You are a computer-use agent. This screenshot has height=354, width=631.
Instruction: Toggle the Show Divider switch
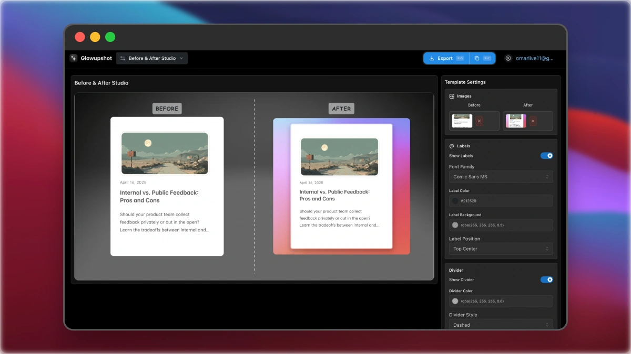pos(547,280)
